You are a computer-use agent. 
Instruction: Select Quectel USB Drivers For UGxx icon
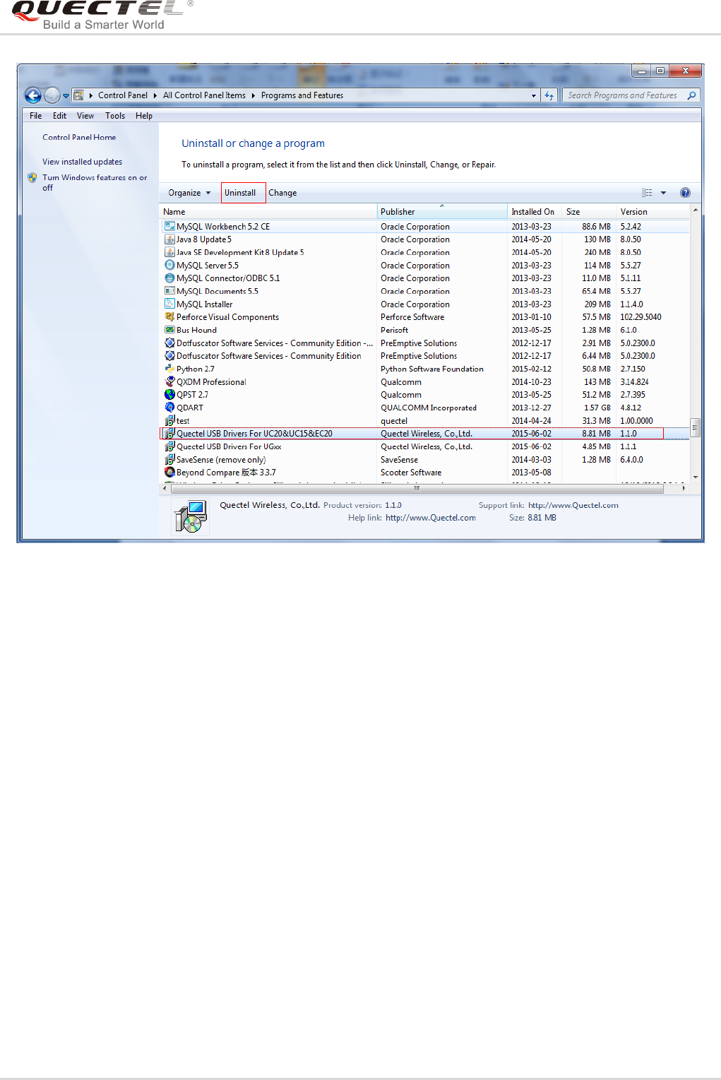[x=169, y=446]
